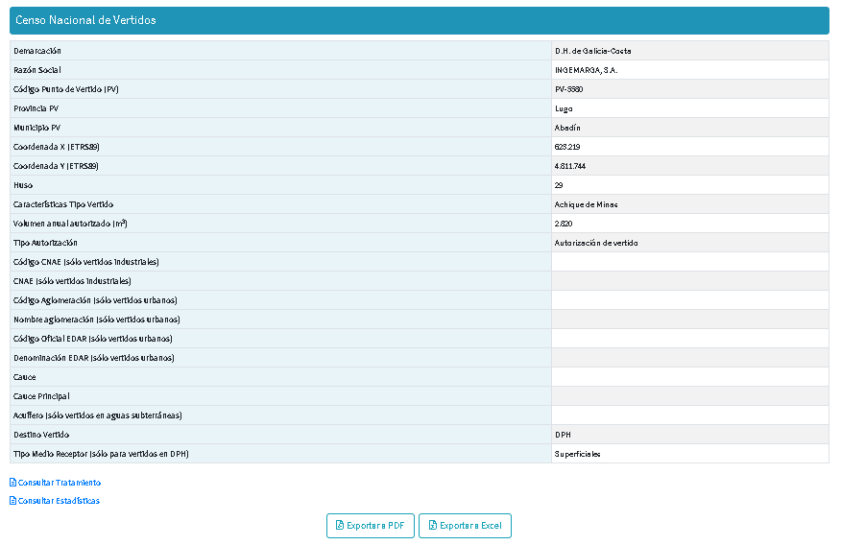Select the Coordenada Y value 4.811.744

click(x=570, y=166)
